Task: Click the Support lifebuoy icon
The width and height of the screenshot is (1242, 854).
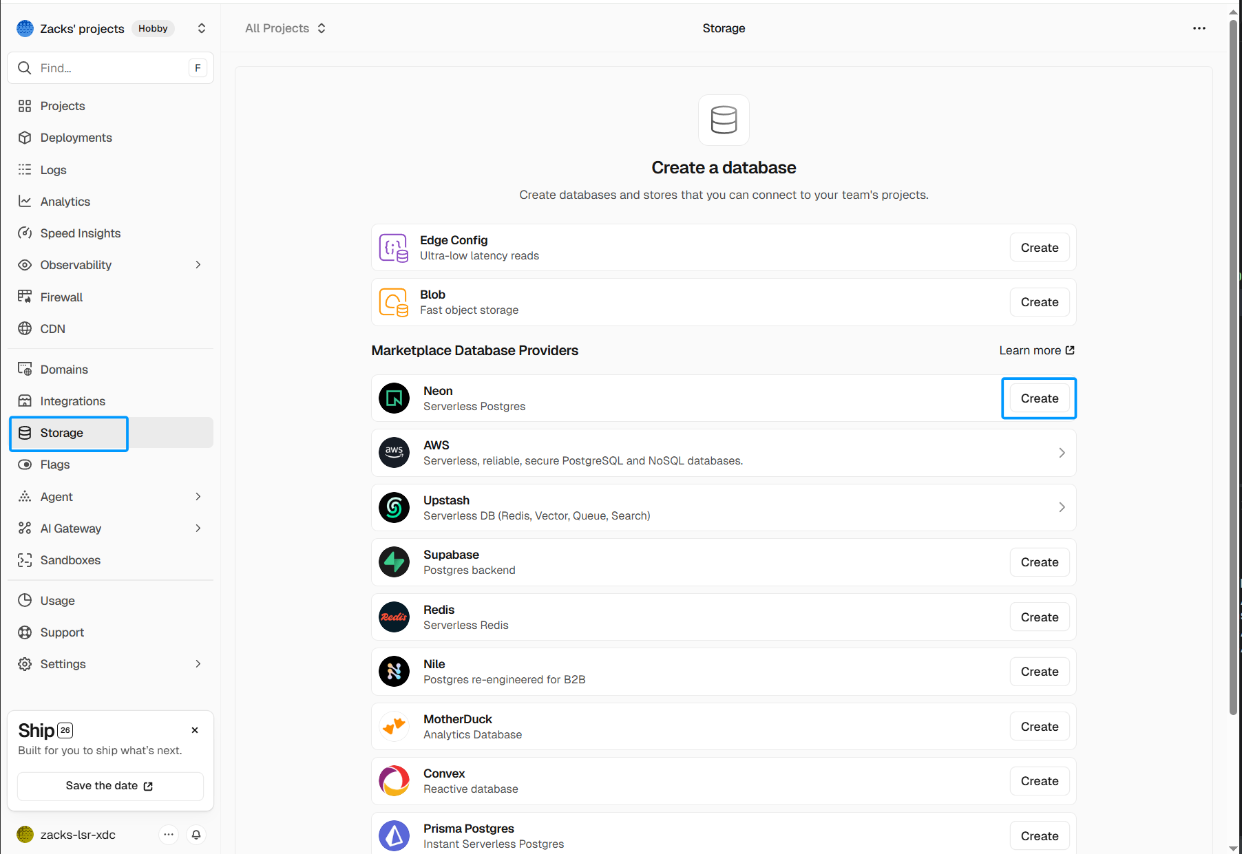Action: (25, 632)
